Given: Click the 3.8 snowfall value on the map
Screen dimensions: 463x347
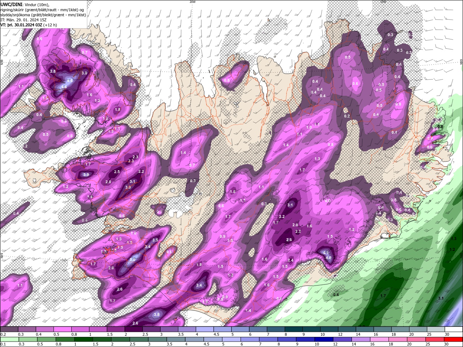Looking at the screenshot, I should click(x=156, y=314).
